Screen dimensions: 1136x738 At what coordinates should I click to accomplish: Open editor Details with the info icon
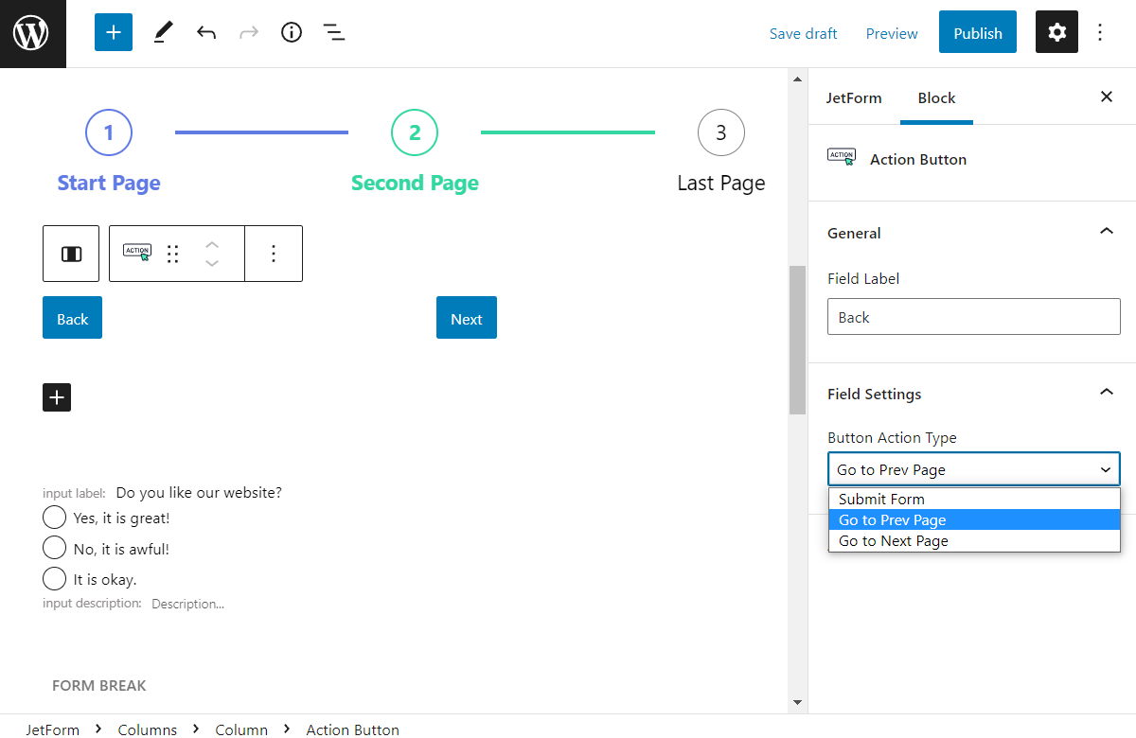click(291, 31)
